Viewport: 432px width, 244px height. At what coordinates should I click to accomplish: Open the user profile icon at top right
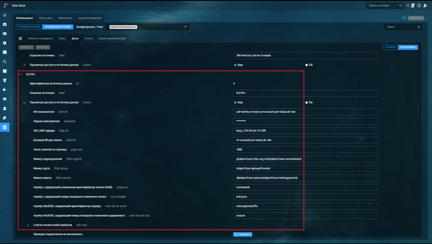point(425,5)
